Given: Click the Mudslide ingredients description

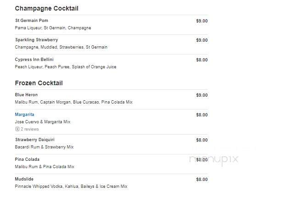Looking at the screenshot, I should tap(71, 186).
